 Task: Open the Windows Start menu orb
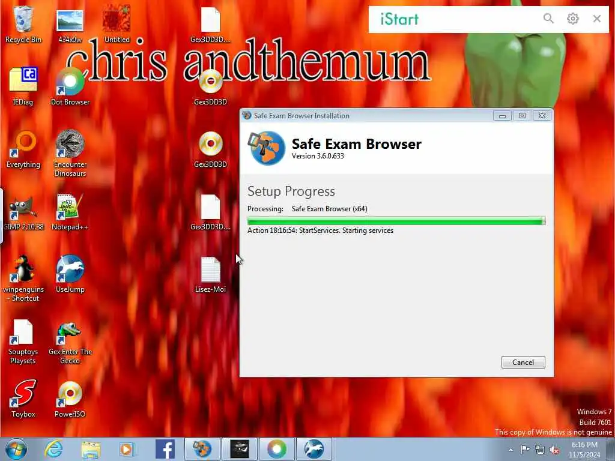[16, 449]
